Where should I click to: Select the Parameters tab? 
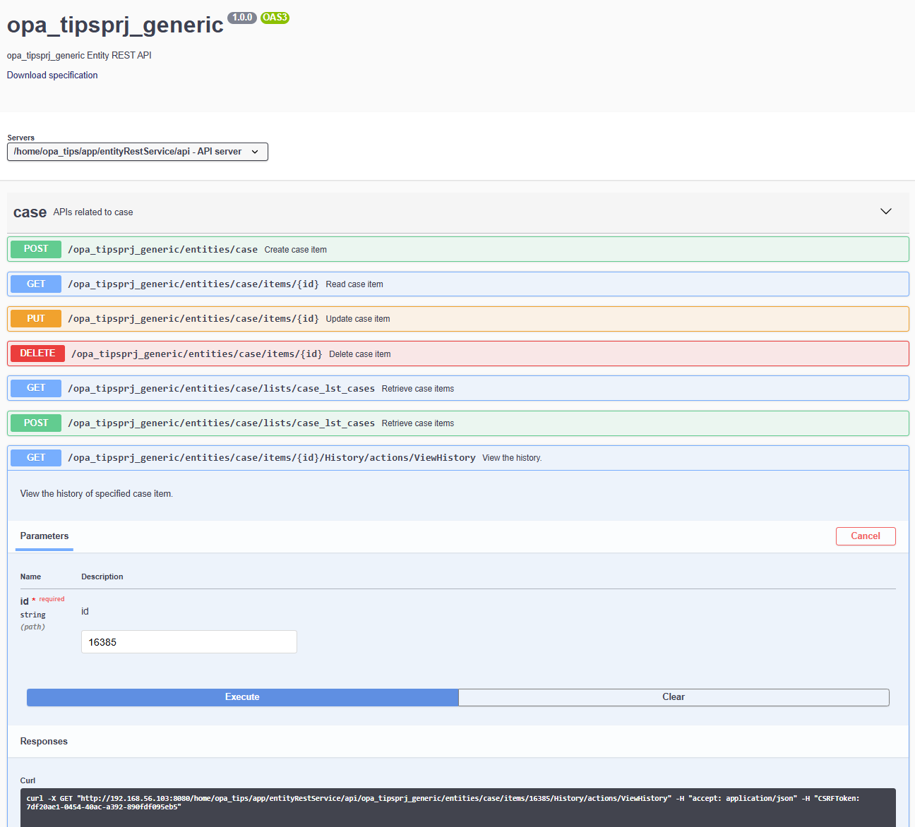pos(44,536)
